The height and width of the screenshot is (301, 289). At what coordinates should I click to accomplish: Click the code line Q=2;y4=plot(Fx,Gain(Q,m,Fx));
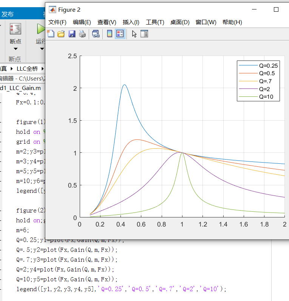click(x=65, y=269)
